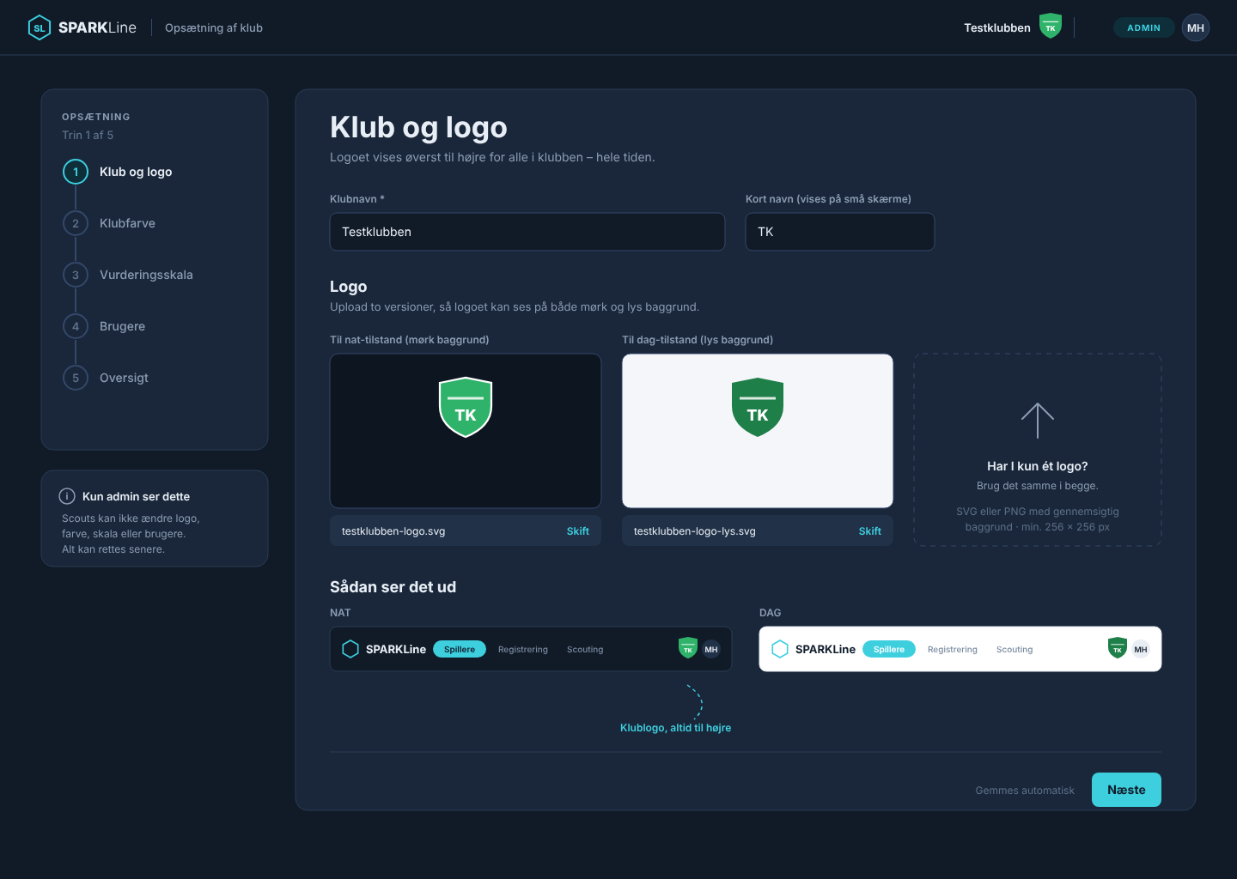
Task: Click Scouting in the NAT preview
Action: point(585,650)
